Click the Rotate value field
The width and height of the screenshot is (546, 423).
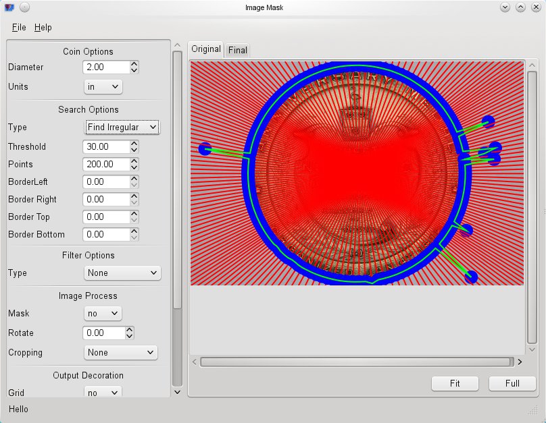[104, 333]
